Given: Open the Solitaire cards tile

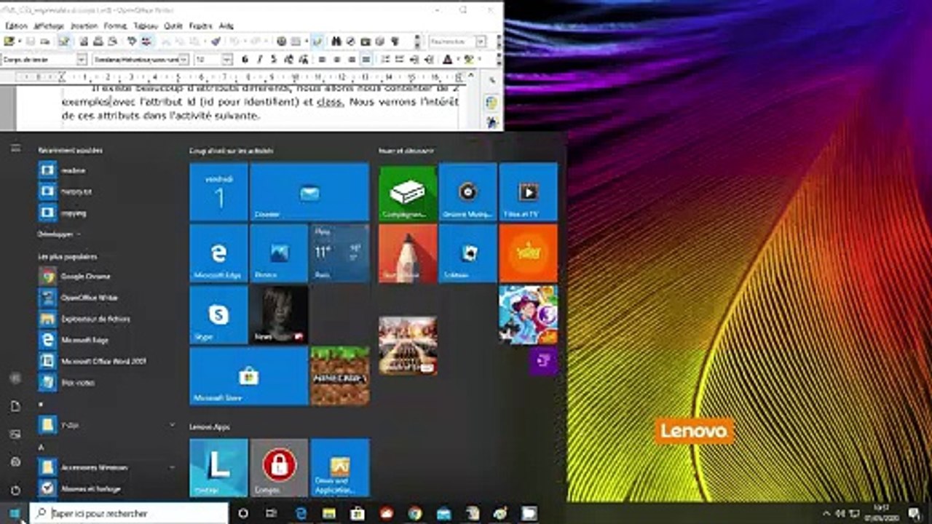Looking at the screenshot, I should 468,253.
